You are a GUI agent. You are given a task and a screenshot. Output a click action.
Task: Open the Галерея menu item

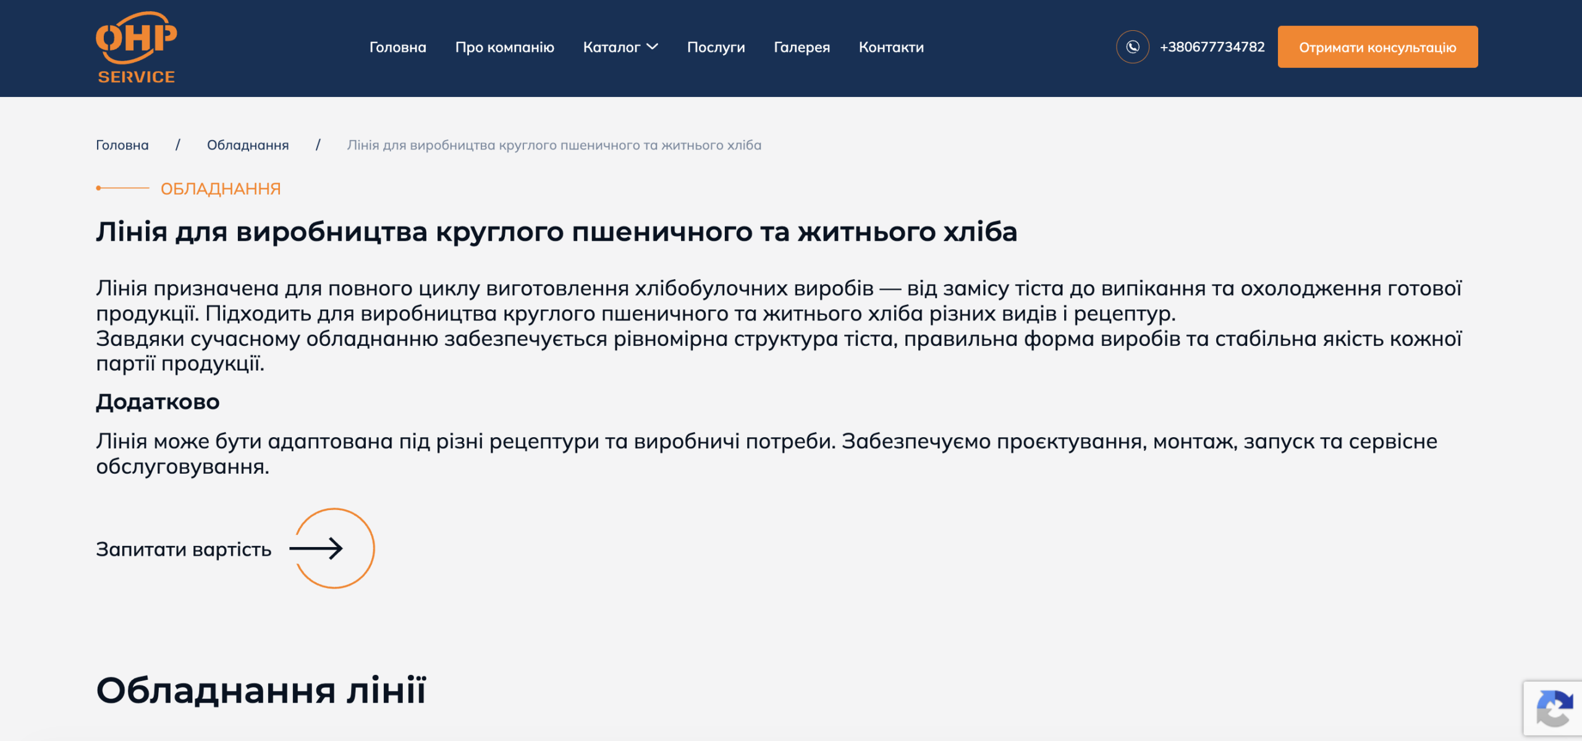point(802,48)
